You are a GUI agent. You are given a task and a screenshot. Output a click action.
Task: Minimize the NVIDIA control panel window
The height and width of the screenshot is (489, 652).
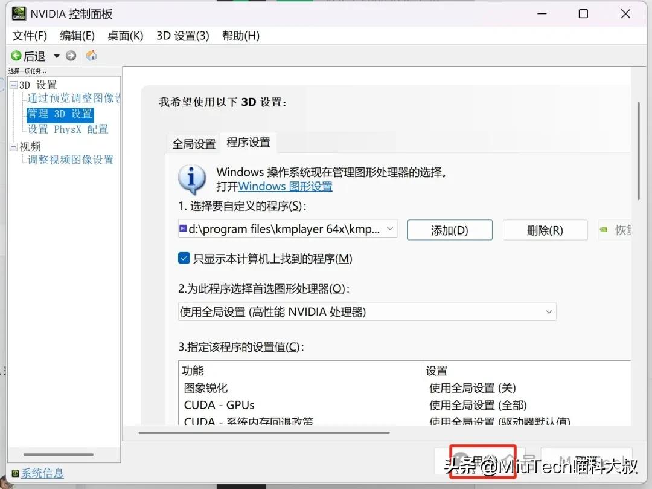(x=542, y=14)
